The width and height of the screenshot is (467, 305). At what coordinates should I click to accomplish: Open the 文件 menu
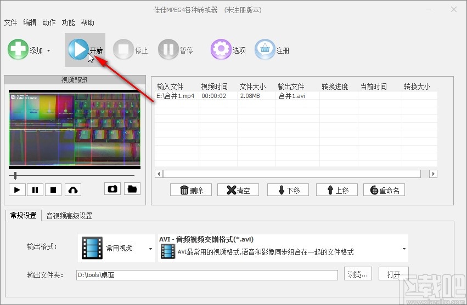[11, 22]
